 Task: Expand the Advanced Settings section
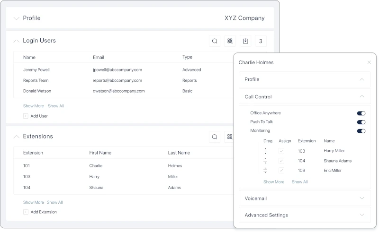[362, 215]
